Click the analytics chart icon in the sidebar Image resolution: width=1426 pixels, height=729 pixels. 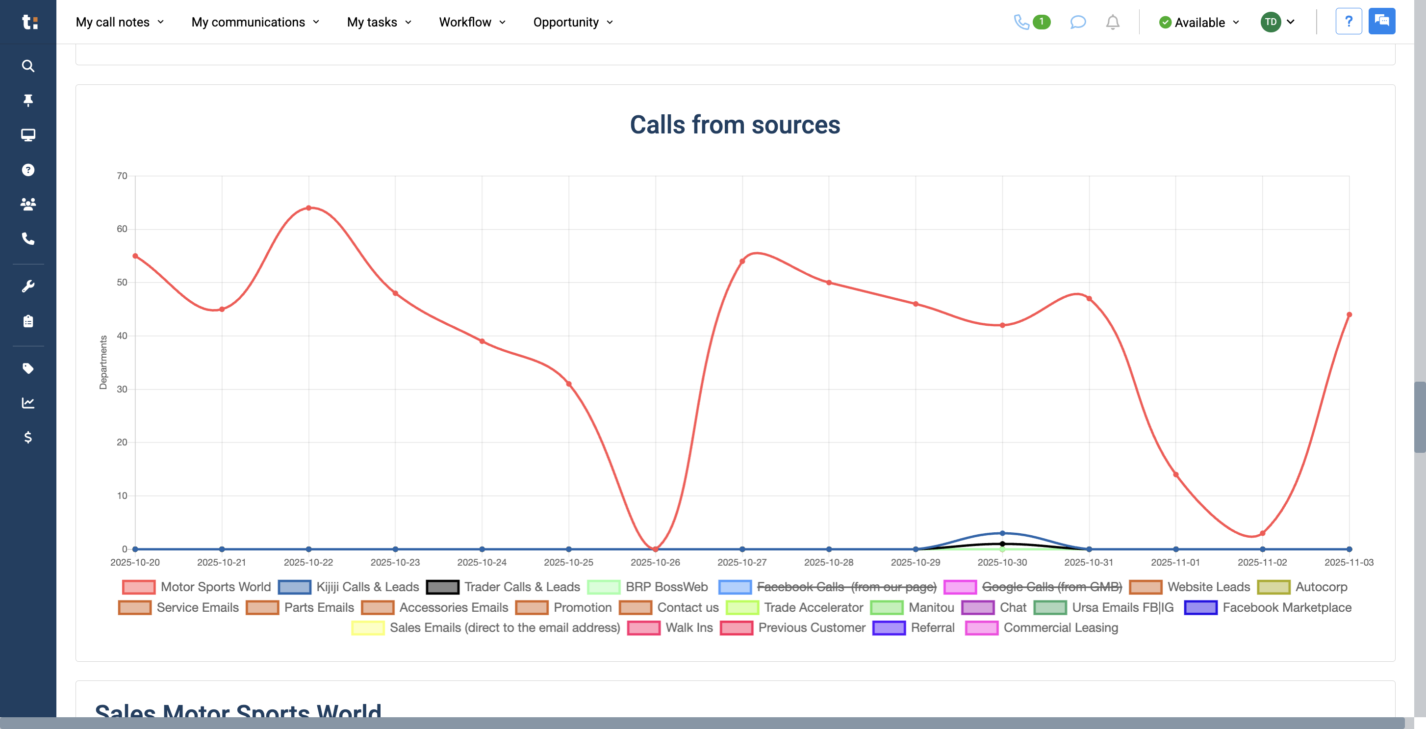[x=27, y=403]
